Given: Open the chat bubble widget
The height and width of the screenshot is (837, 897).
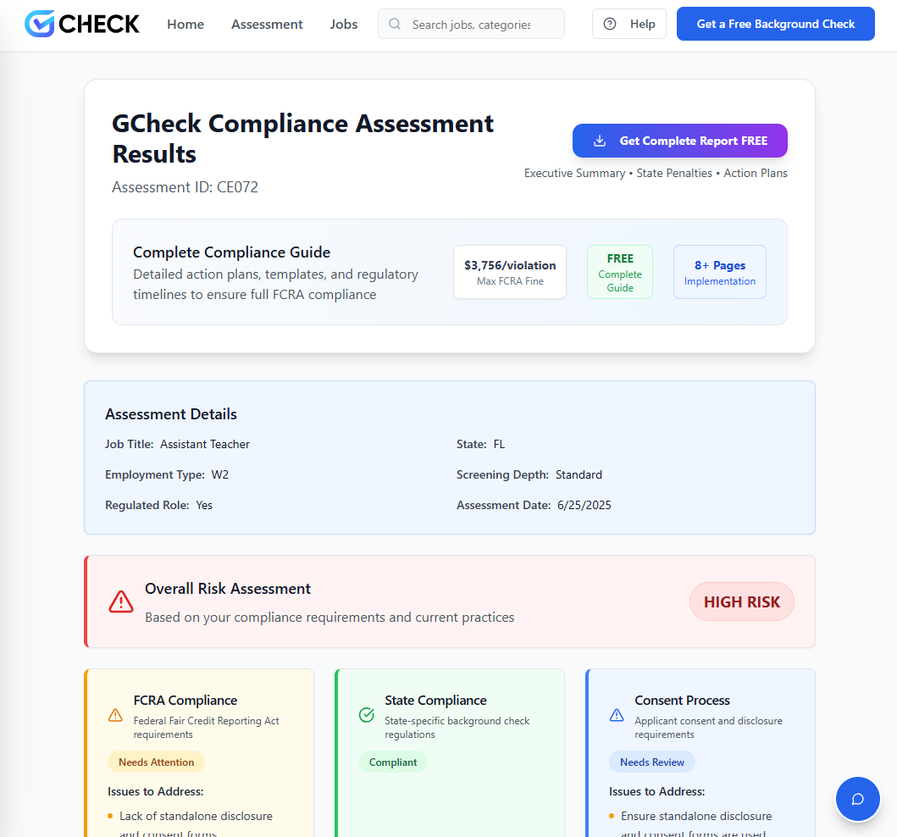Looking at the screenshot, I should click(857, 799).
